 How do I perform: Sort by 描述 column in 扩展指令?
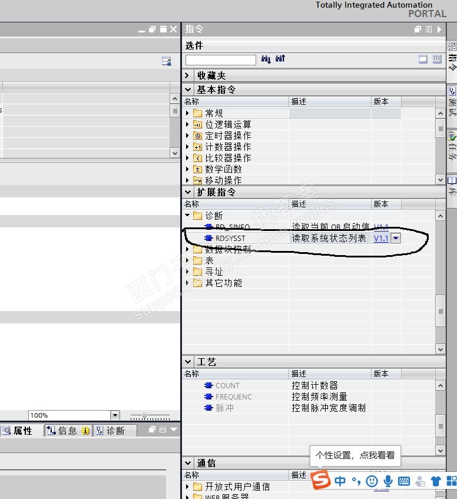click(x=330, y=204)
